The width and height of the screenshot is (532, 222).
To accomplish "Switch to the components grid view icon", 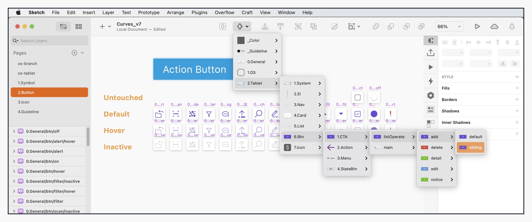I will 79,26.
